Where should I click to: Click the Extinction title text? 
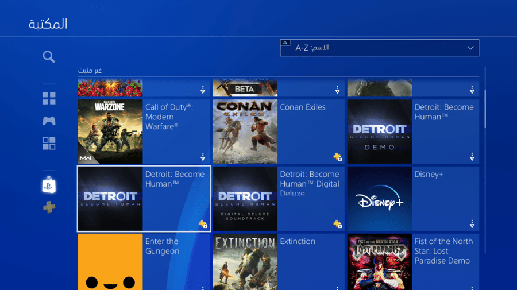[x=298, y=241]
